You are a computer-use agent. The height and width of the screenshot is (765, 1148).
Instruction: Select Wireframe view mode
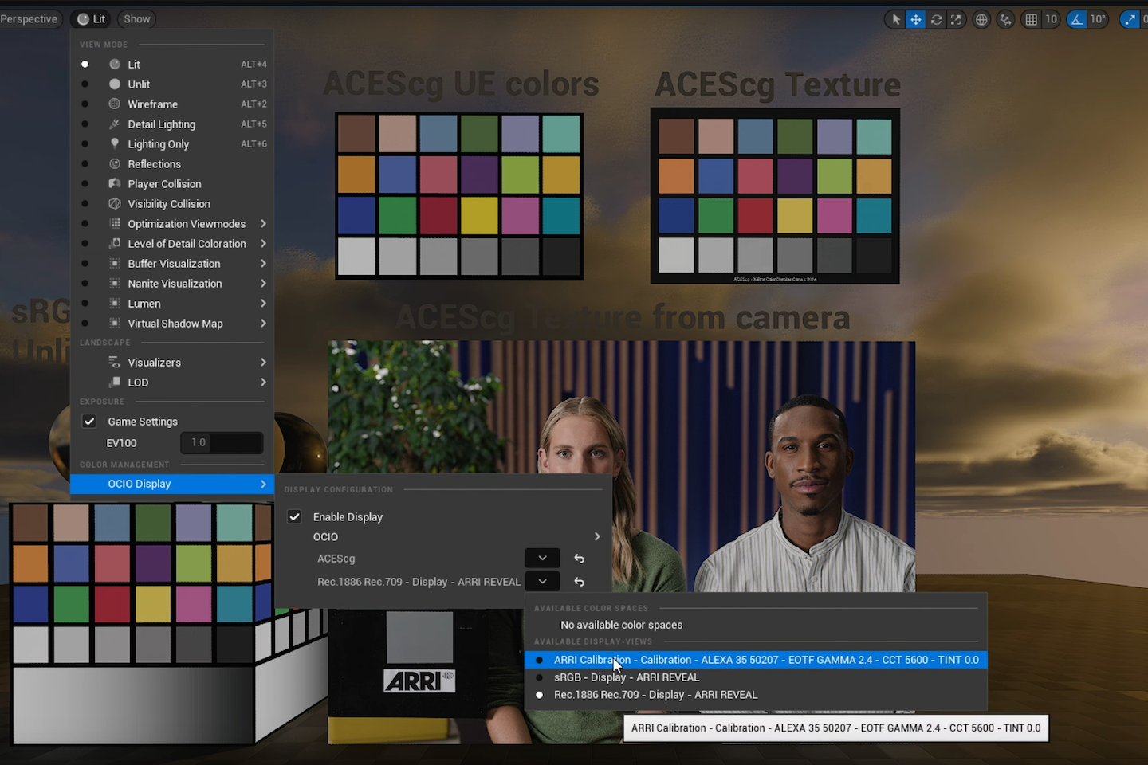point(172,104)
